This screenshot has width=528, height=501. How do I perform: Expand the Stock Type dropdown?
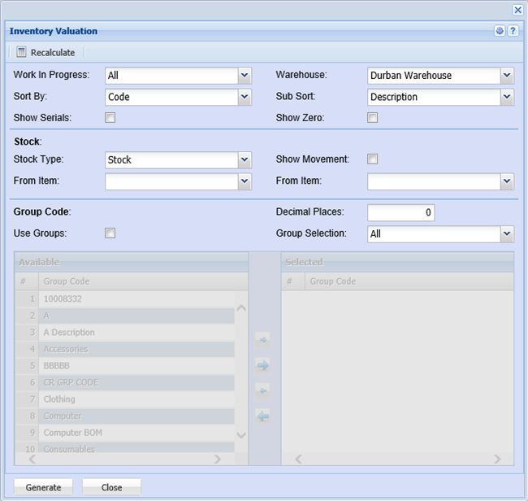point(245,160)
